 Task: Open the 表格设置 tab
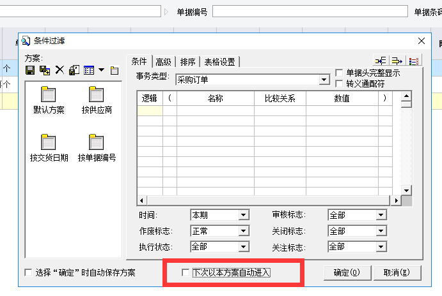coord(219,62)
